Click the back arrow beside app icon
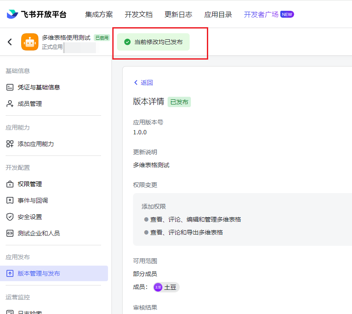 [x=10, y=42]
